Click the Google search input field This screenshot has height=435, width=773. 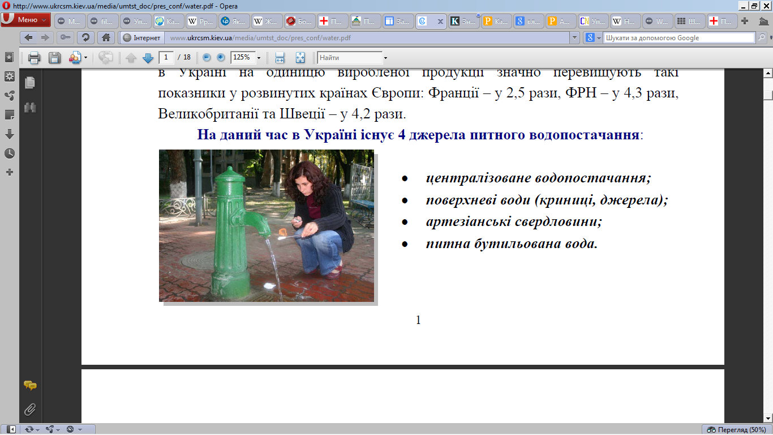click(x=679, y=38)
